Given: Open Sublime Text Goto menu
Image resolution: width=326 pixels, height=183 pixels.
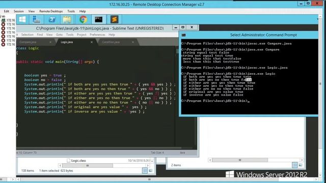Looking at the screenshot, I should tap(59, 35).
